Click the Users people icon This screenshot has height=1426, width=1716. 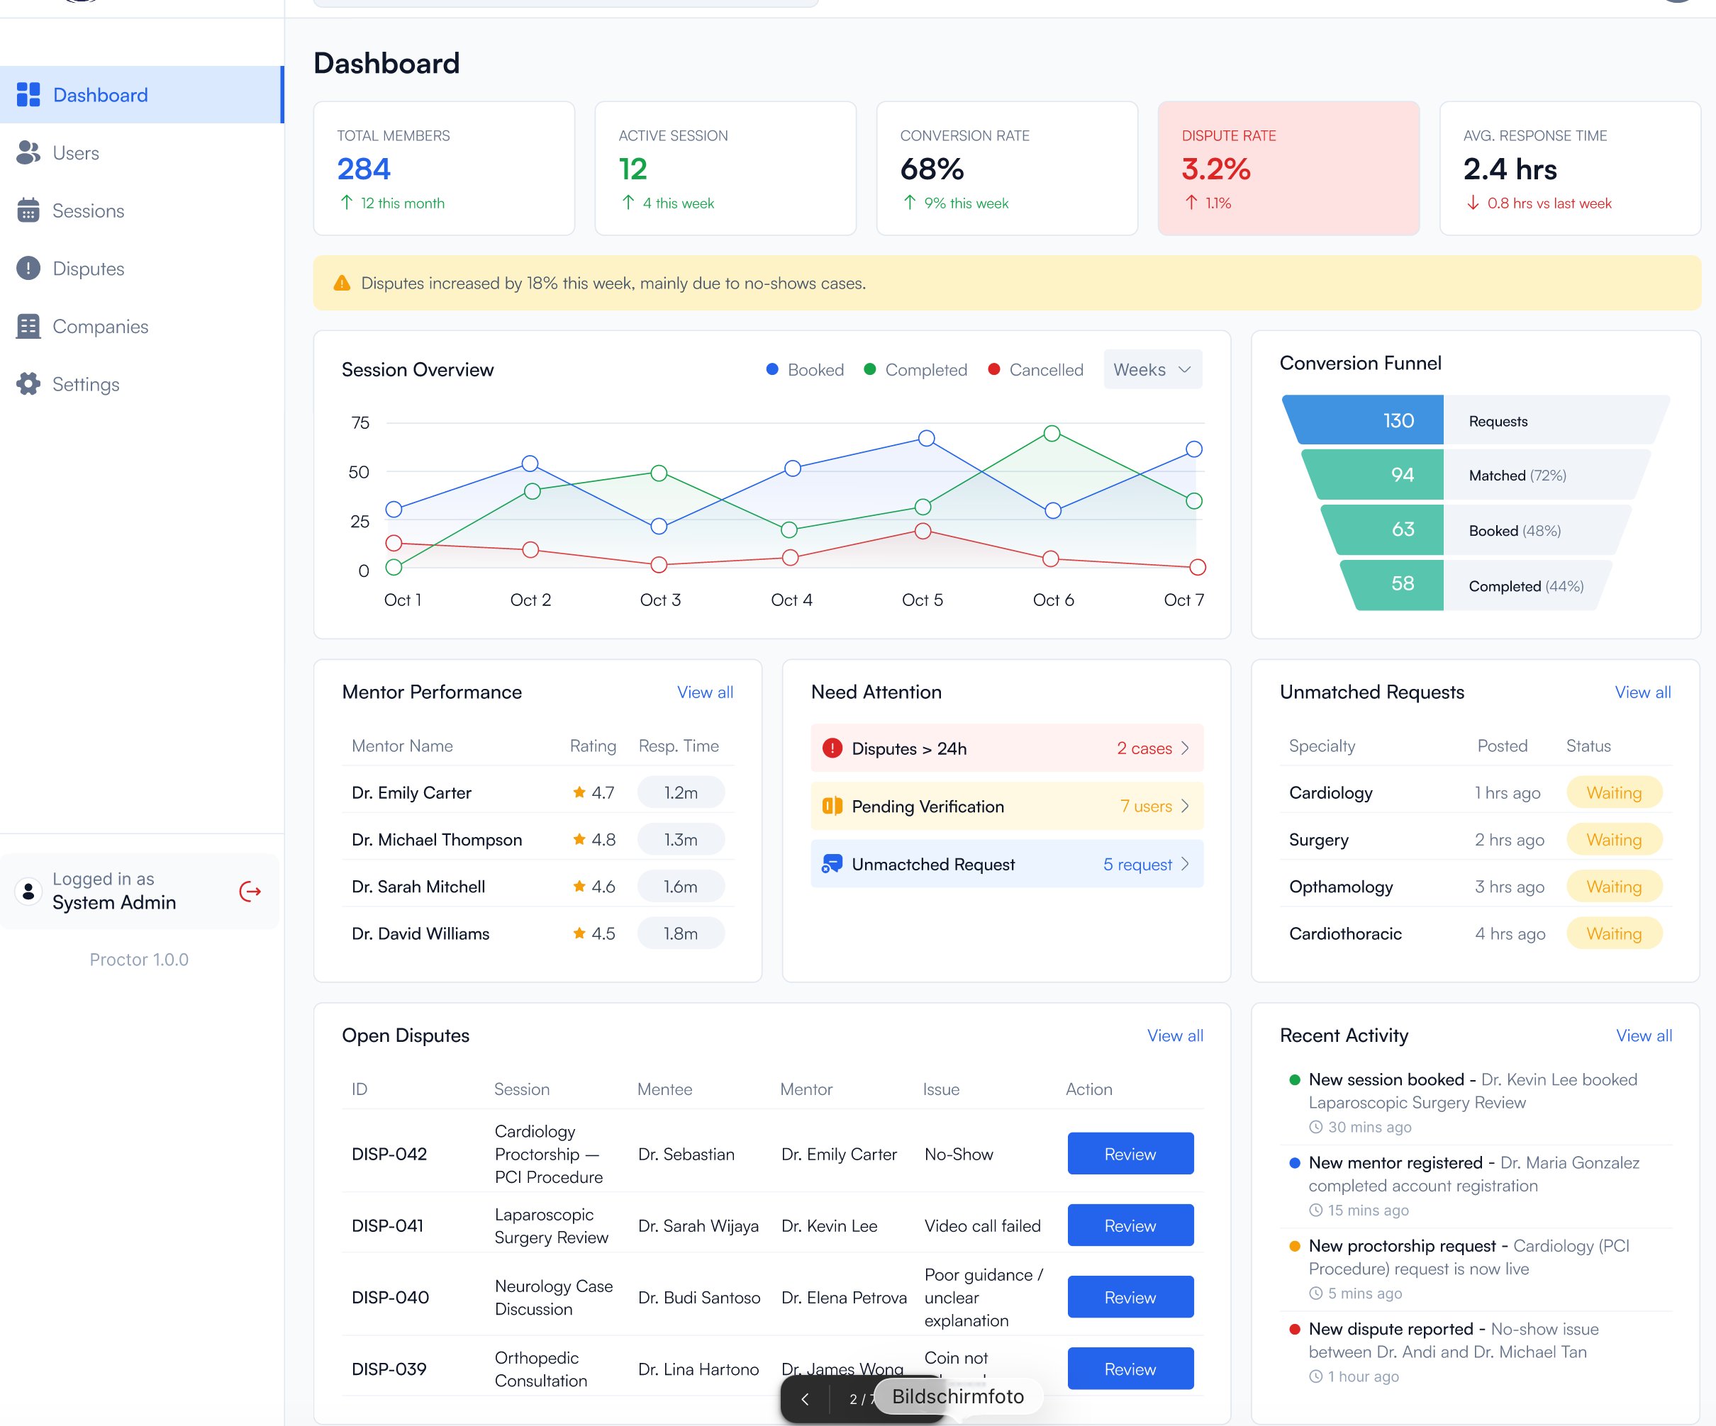pyautogui.click(x=28, y=152)
